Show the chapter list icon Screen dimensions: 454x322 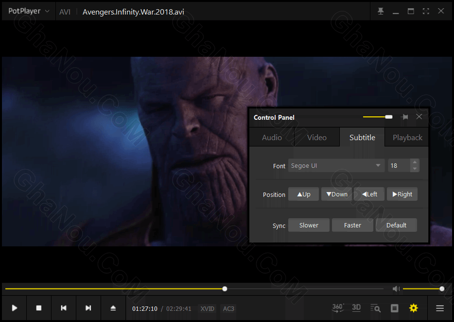(x=394, y=308)
